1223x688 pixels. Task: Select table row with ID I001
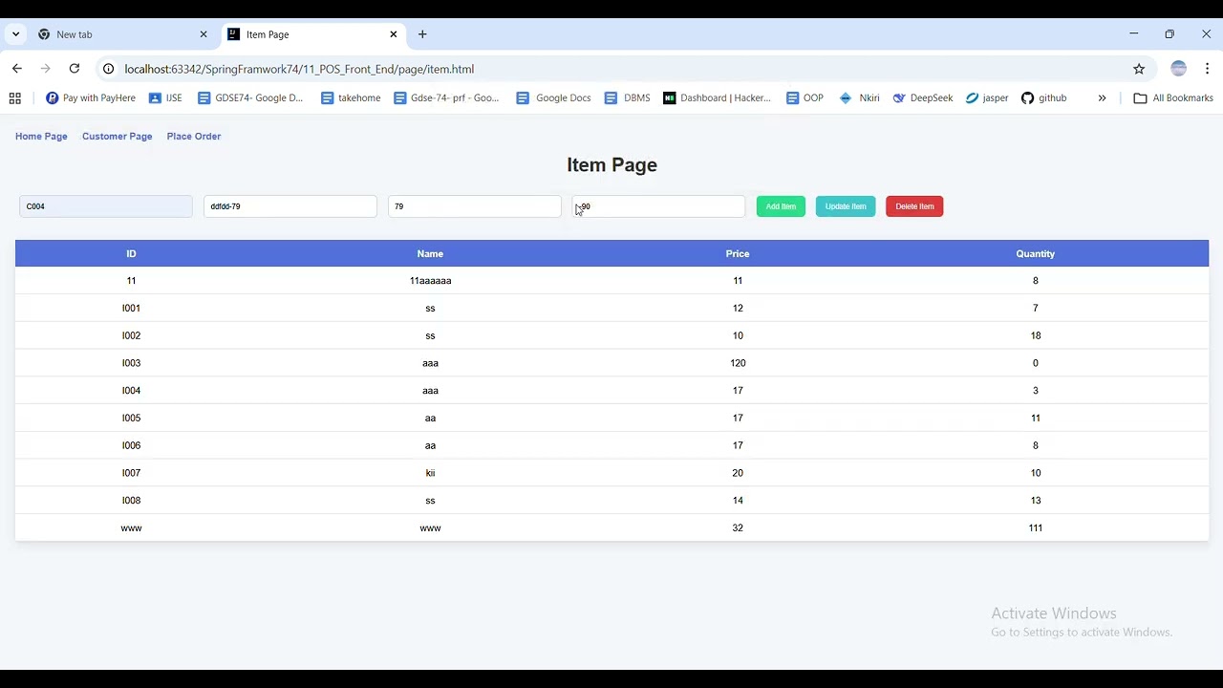(611, 308)
